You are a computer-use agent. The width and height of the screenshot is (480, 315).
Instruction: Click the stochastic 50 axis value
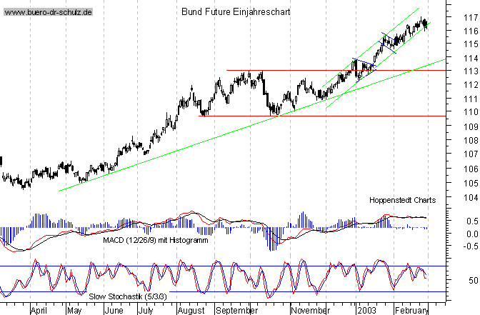474,281
